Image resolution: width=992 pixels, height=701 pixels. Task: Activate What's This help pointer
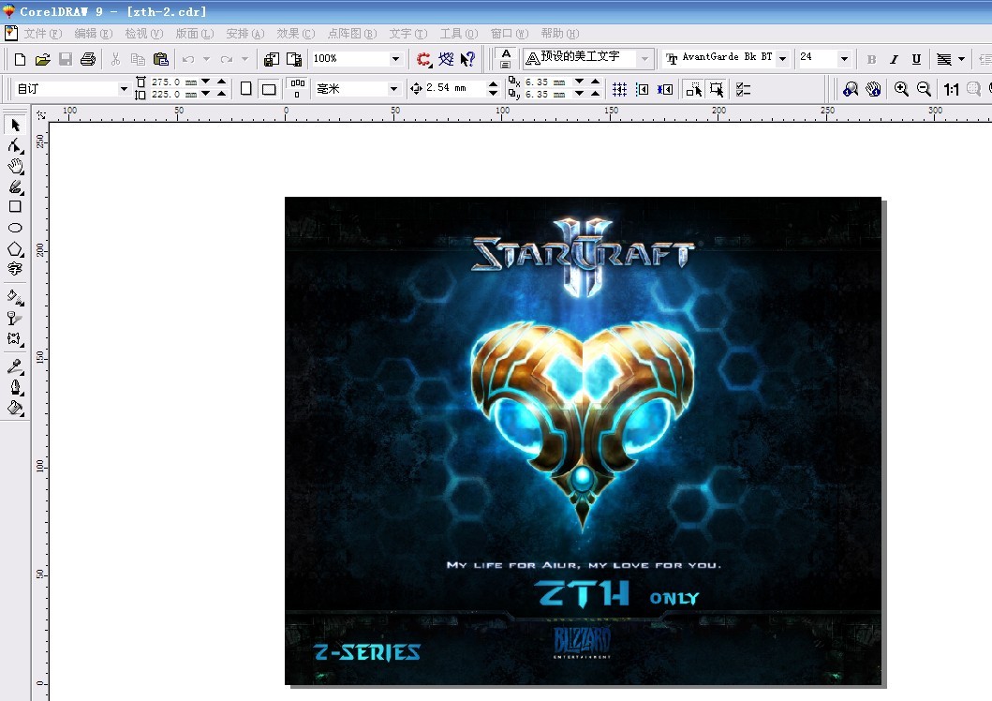467,59
